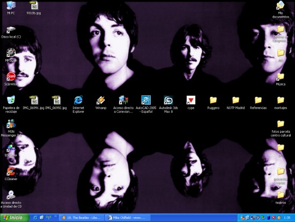Screen dimensions: 295x222
Task: Click the Winamp tray icon
Action: 279,218
